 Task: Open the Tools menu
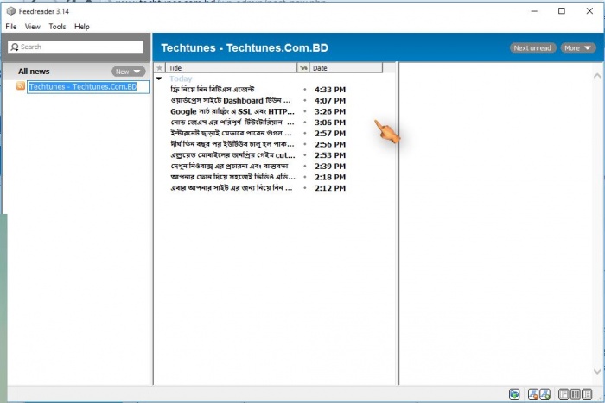[57, 27]
